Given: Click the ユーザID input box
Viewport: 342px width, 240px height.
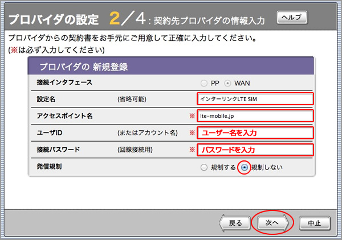Looking at the screenshot, I should (255, 133).
